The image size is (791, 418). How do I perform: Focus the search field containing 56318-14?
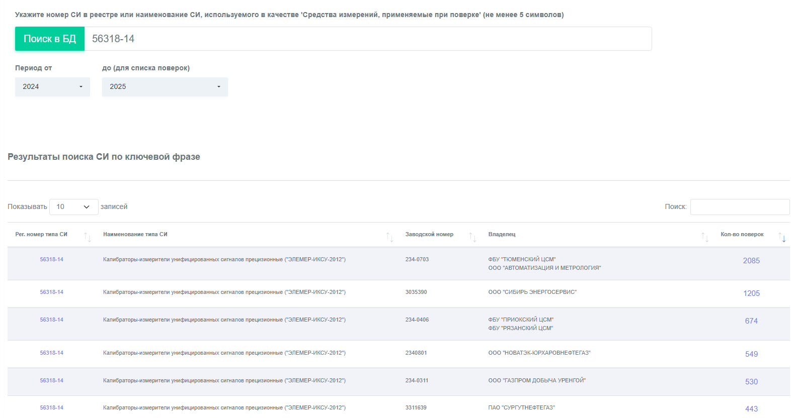(368, 39)
